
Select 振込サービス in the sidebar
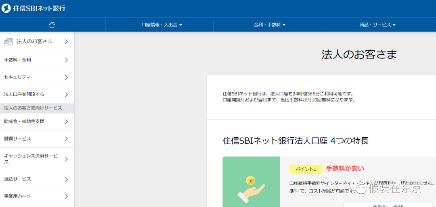click(37, 180)
